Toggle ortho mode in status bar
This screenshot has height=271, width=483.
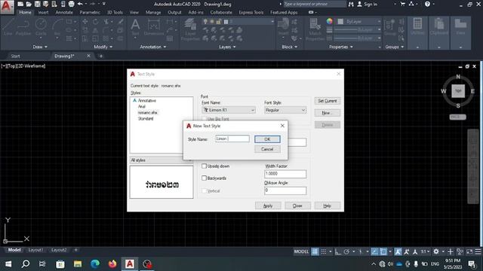click(338, 251)
